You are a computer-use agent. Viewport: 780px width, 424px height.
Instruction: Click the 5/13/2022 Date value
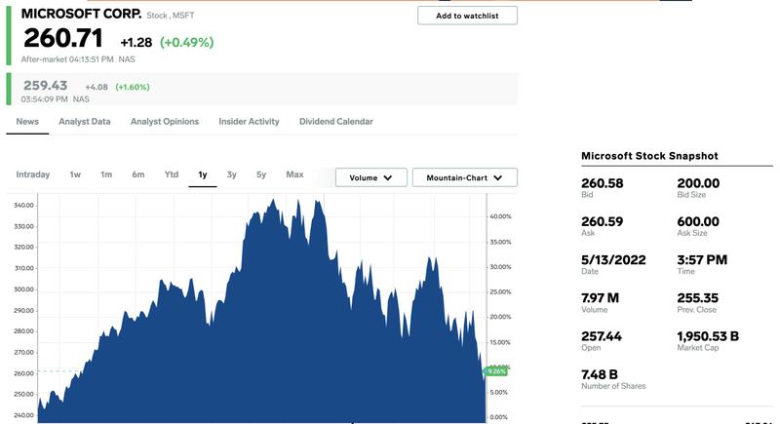click(x=613, y=260)
